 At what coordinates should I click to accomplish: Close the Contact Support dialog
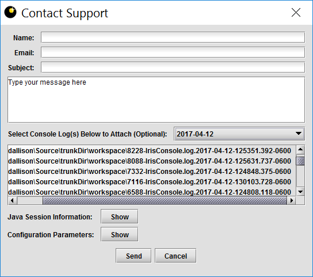pos(296,13)
